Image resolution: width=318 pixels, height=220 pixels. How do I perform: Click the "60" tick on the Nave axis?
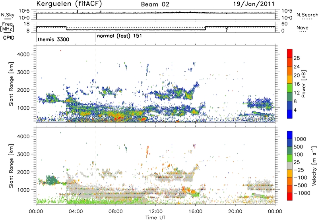285,24
